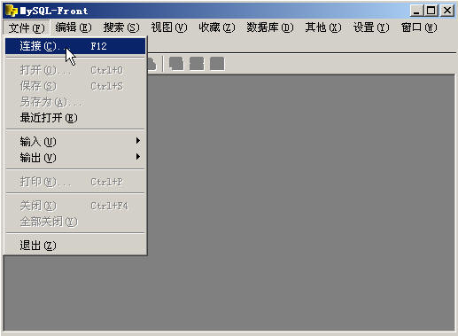Open the 搜索(S) search menu

click(121, 27)
